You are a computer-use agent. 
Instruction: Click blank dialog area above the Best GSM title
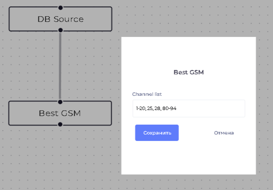coord(188,52)
